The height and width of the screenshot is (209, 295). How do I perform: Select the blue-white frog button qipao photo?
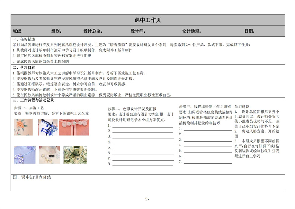[x=48, y=128]
